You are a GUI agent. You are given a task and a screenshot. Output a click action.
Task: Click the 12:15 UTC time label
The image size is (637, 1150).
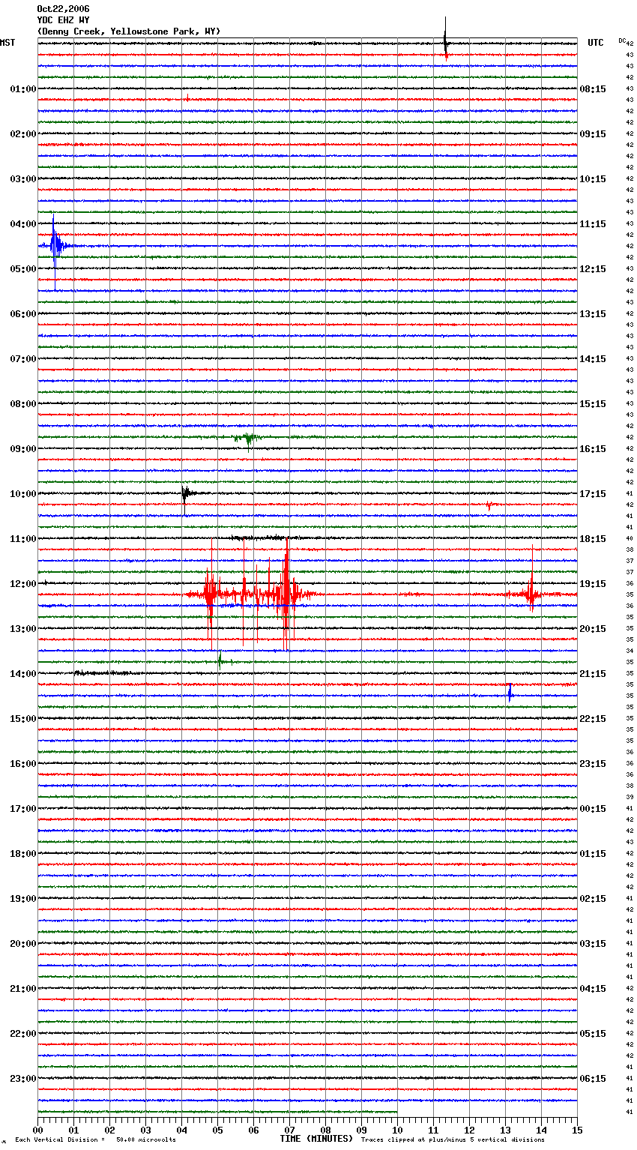[593, 269]
